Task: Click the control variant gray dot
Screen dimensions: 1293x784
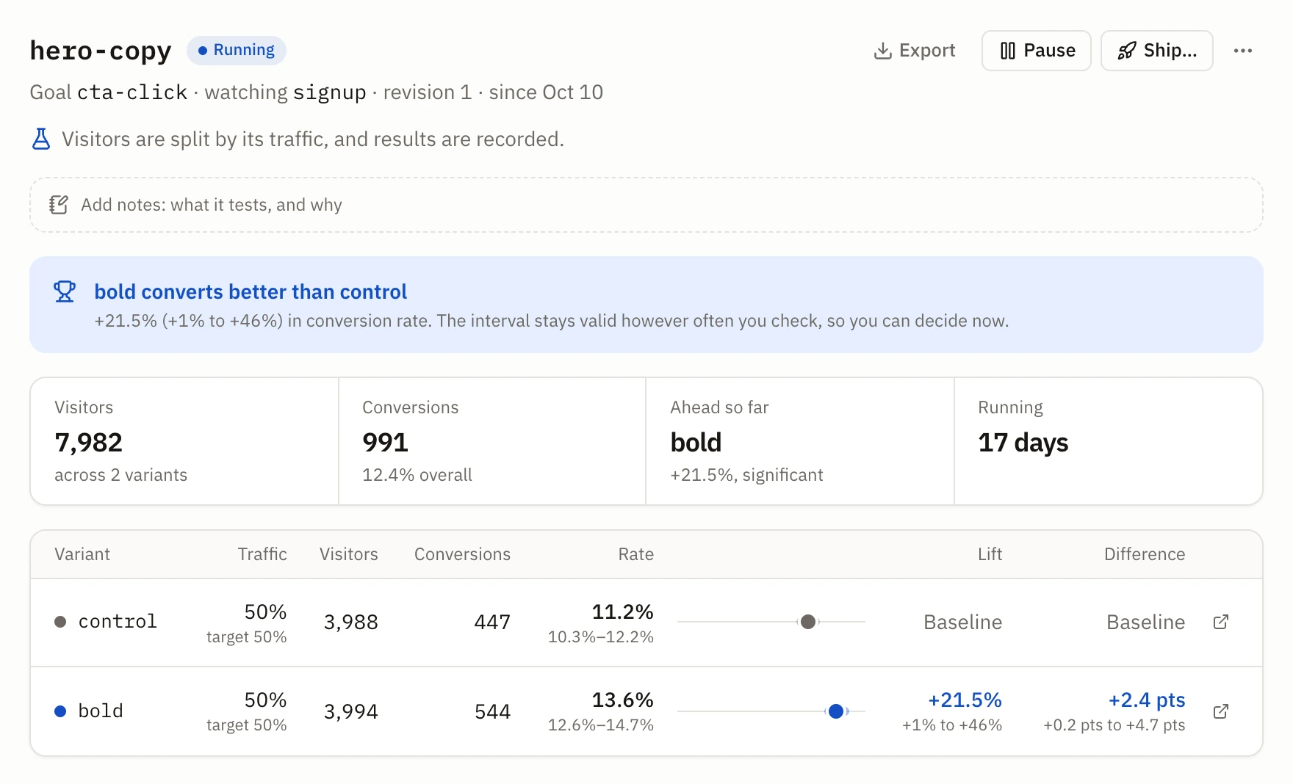Action: [x=61, y=622]
